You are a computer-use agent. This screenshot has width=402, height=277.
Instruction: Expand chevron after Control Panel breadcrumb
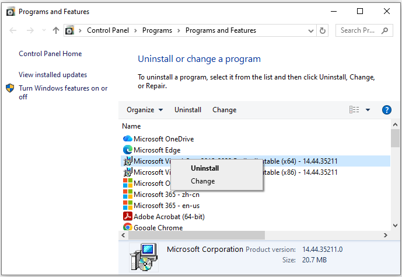(135, 30)
